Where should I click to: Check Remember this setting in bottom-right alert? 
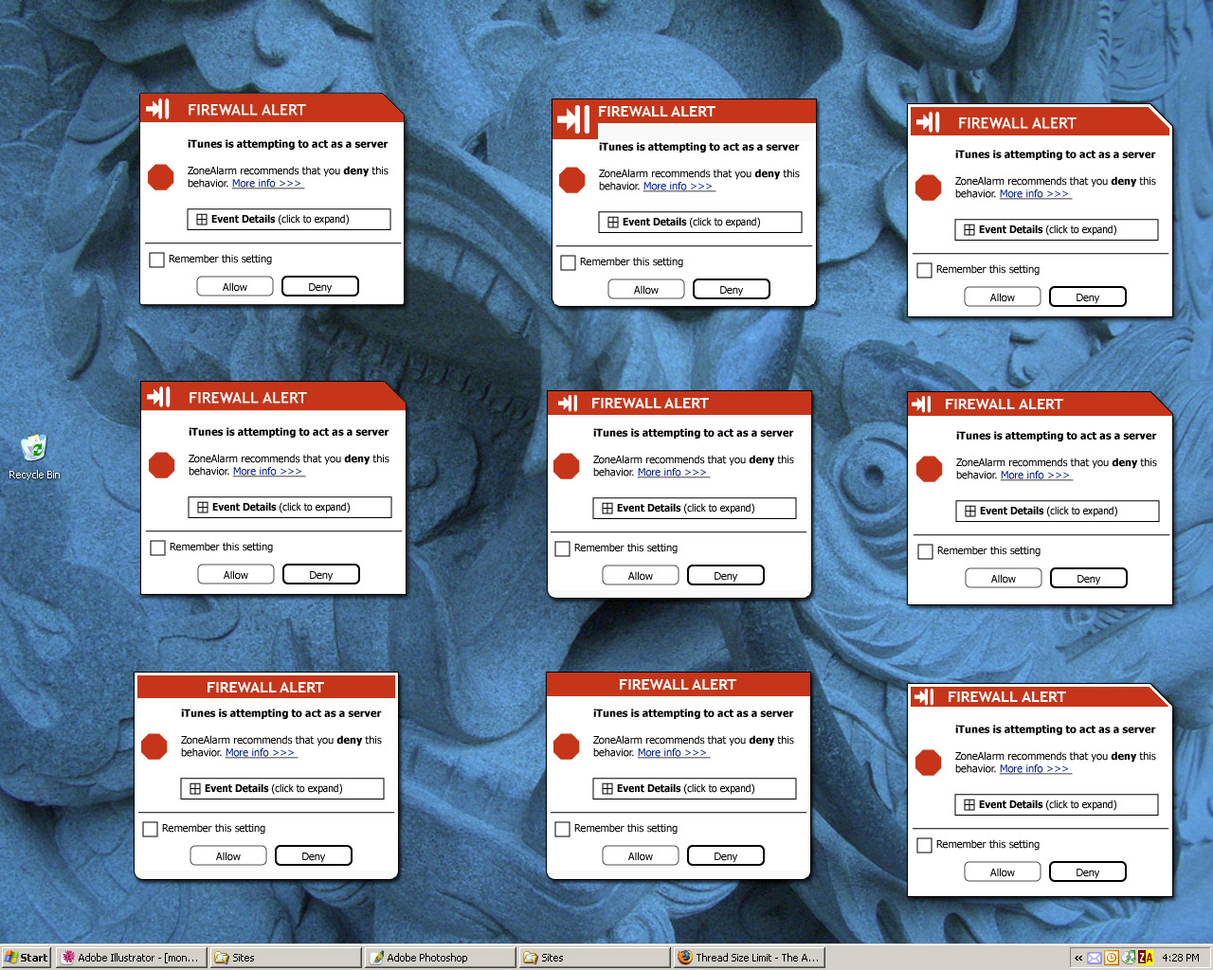click(925, 845)
